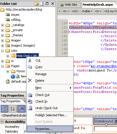117x134 pixels.
Task: Click the New Page icon in Folder List header
Action: tap(42, 4)
